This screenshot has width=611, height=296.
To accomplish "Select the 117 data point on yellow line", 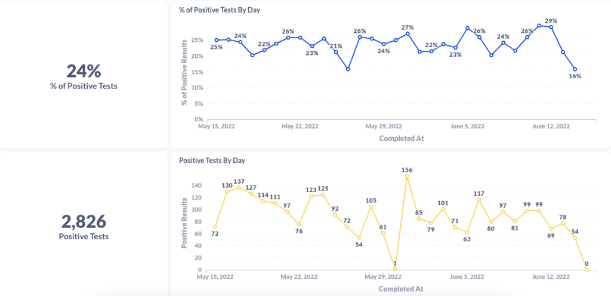I will tap(479, 199).
